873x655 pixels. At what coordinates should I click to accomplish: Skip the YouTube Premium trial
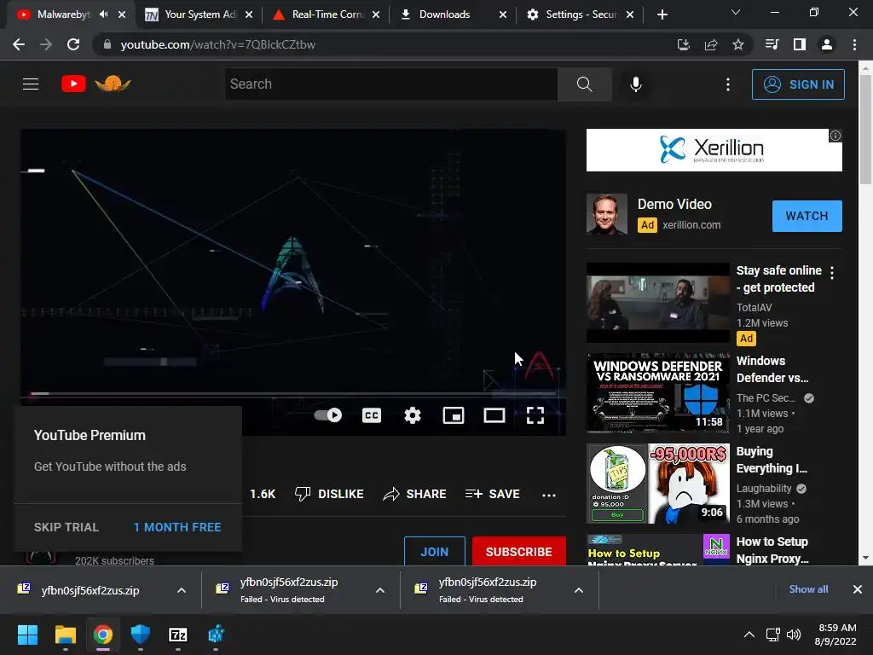coord(66,527)
